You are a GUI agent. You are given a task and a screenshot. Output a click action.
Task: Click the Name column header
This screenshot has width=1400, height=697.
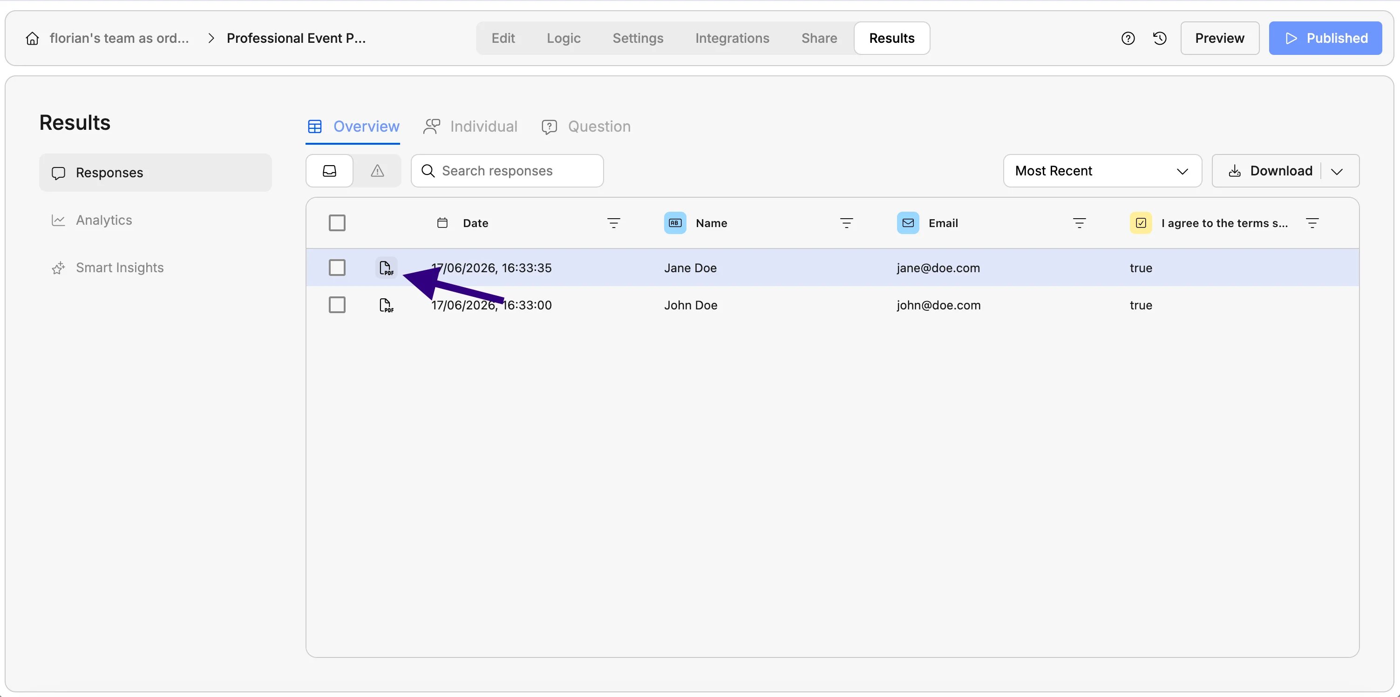[x=711, y=223]
